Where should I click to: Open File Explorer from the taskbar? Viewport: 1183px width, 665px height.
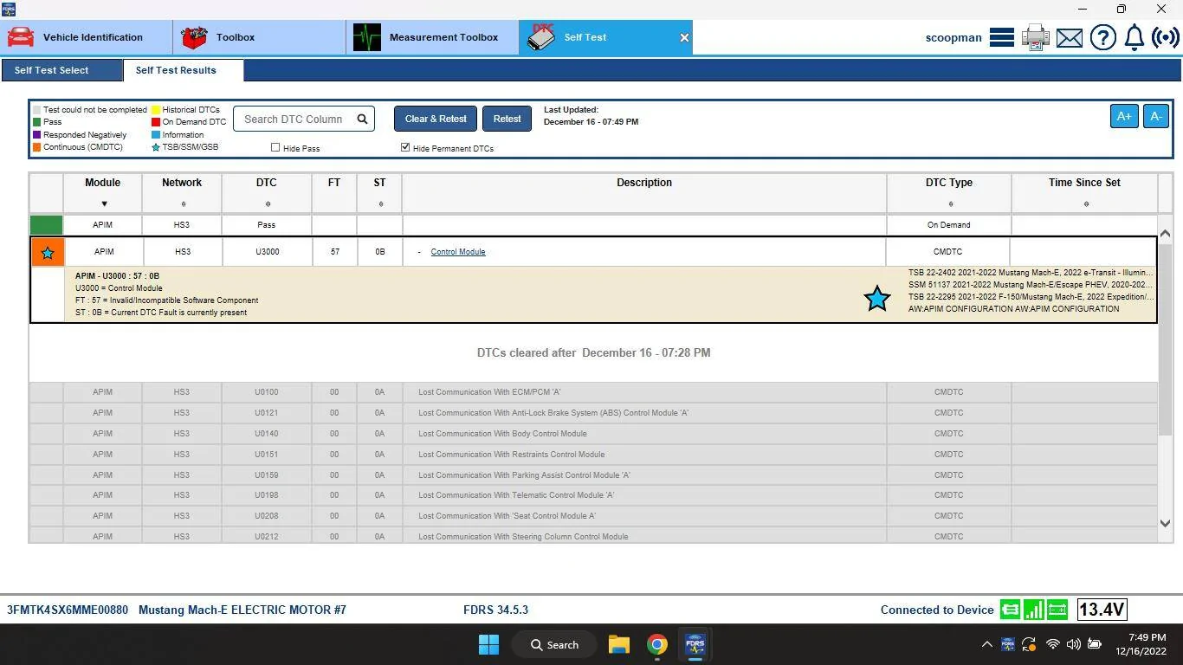tap(618, 644)
